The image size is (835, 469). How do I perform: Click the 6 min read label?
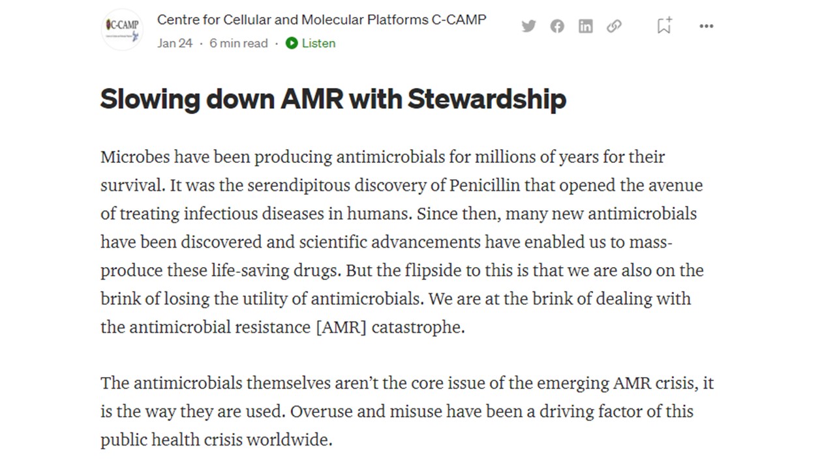pyautogui.click(x=239, y=43)
